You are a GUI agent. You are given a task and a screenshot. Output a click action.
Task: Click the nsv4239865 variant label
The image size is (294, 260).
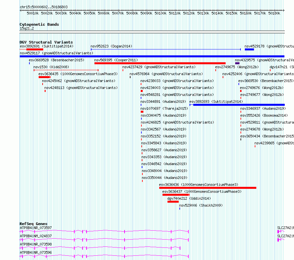(274, 143)
